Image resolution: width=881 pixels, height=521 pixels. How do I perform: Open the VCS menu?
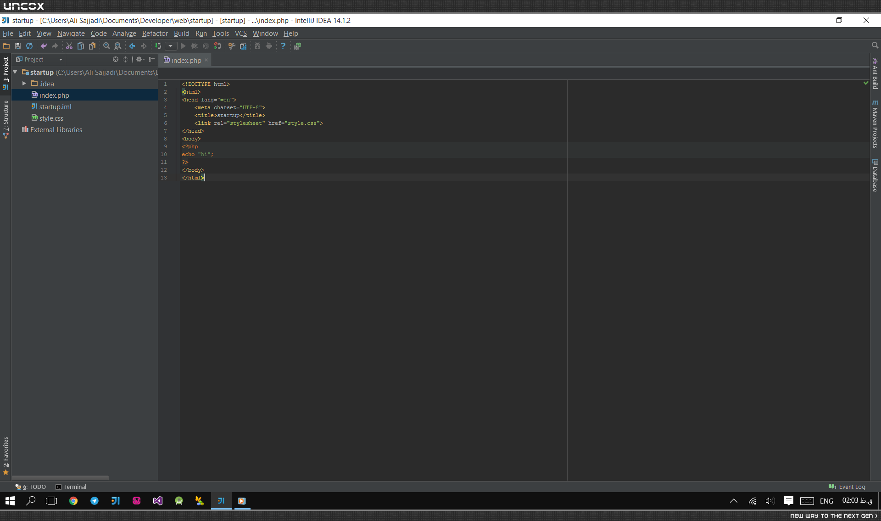point(241,34)
